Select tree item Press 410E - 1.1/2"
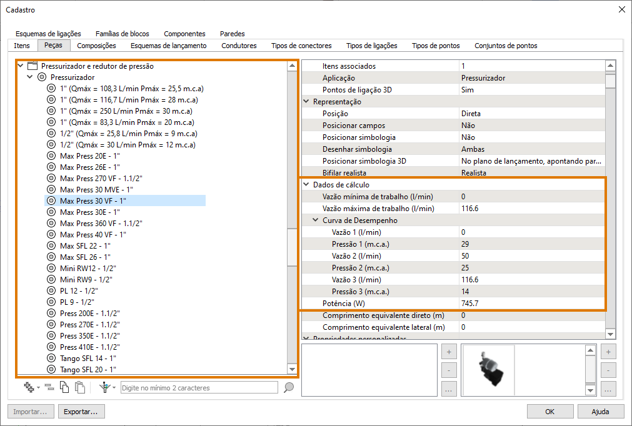The height and width of the screenshot is (426, 632). (90, 347)
